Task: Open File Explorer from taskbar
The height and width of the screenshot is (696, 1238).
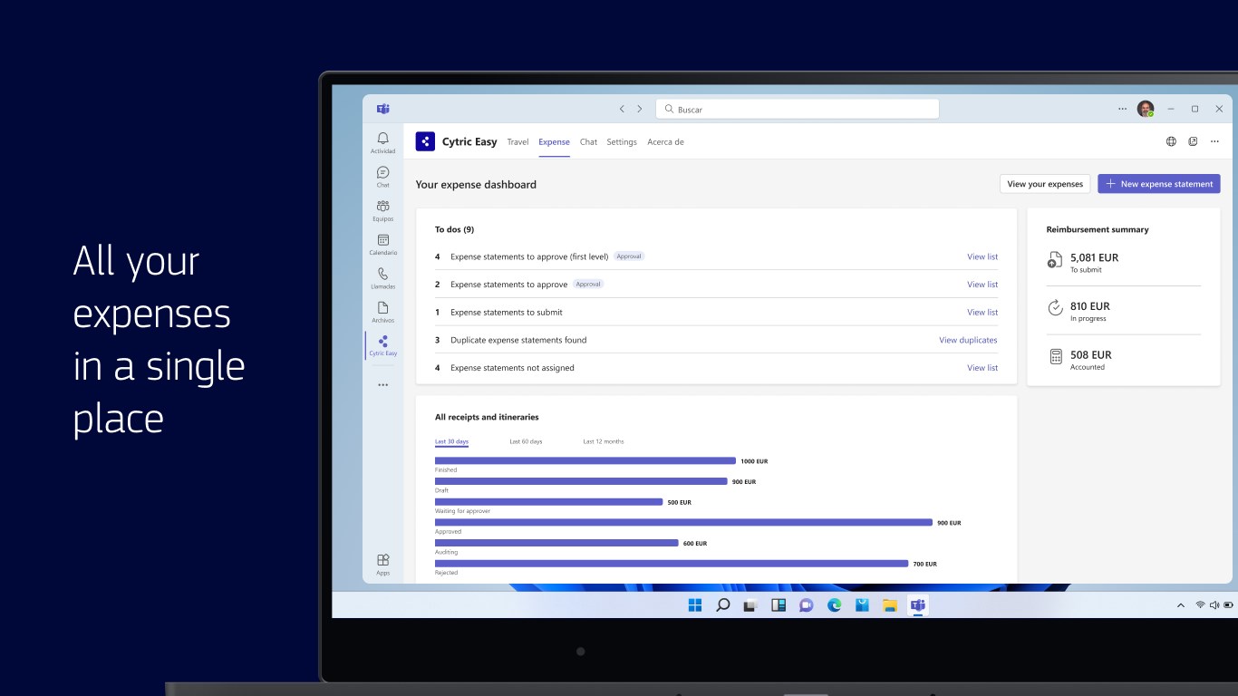Action: coord(890,605)
